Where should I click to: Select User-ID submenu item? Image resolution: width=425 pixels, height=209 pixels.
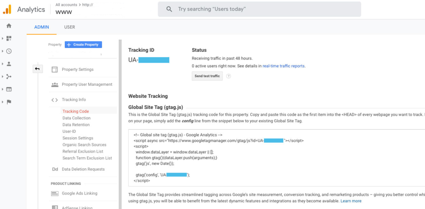pos(69,131)
